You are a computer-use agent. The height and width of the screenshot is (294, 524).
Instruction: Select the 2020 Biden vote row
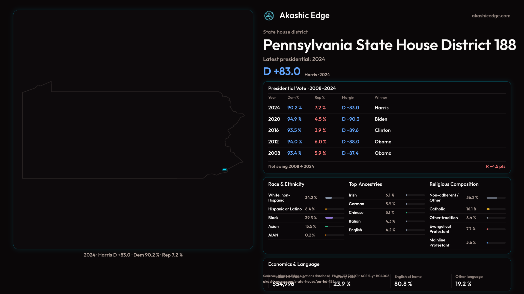pos(386,119)
